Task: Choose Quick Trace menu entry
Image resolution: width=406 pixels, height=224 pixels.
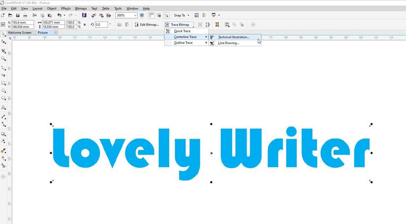Action: [187, 31]
